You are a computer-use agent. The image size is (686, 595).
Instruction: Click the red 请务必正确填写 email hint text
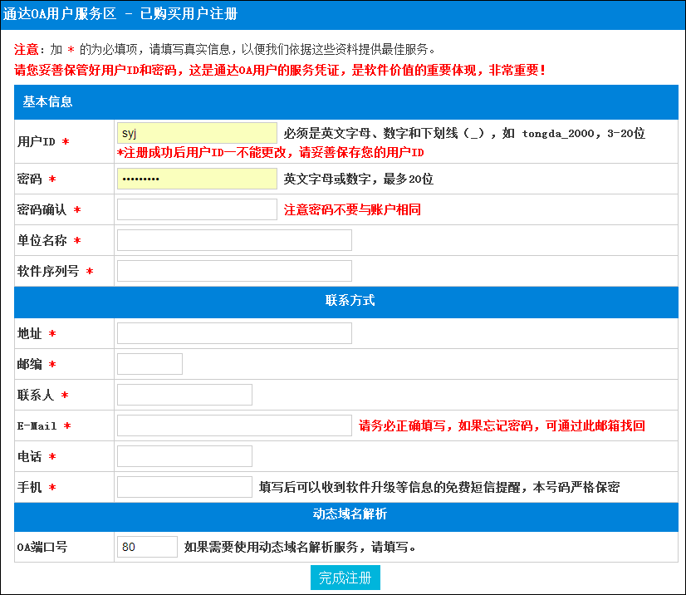click(502, 426)
